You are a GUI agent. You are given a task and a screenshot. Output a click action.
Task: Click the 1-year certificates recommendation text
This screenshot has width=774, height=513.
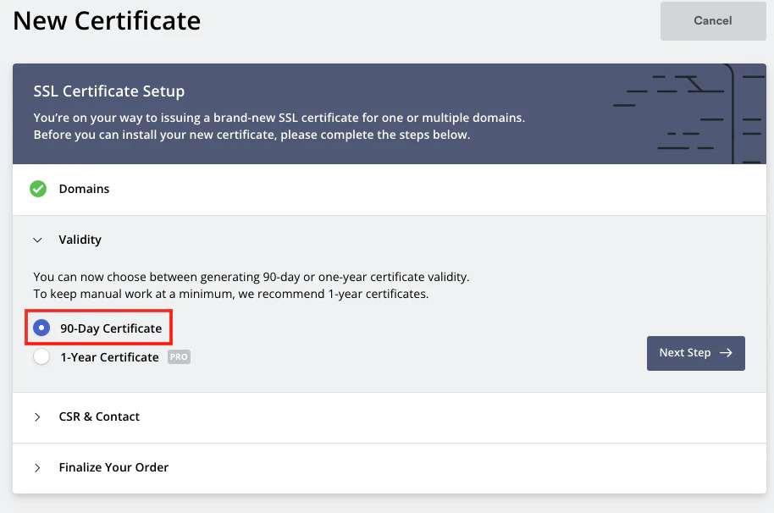pos(230,295)
